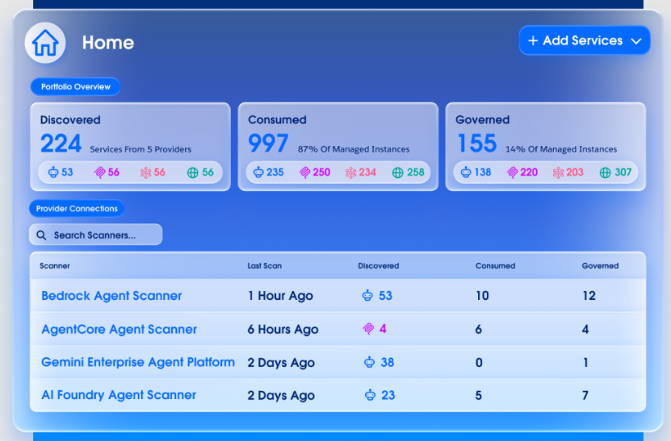Click magenta icon in AgentCore row
This screenshot has height=441, width=671.
pos(368,329)
